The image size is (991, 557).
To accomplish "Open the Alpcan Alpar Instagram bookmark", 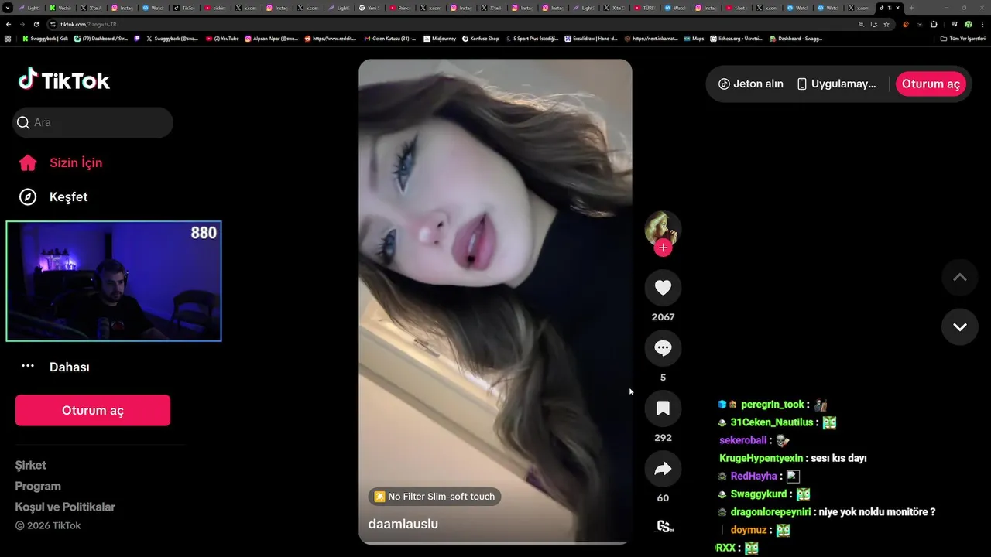I will point(271,39).
